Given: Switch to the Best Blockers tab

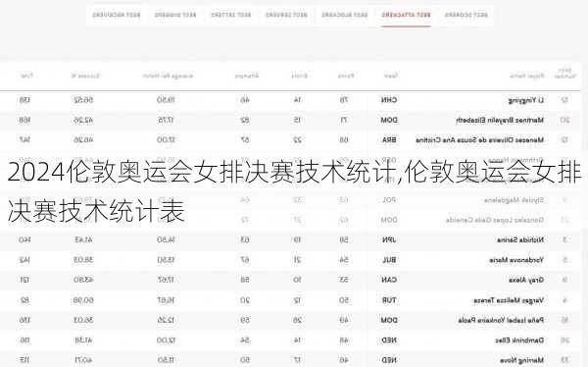Looking at the screenshot, I should (x=345, y=15).
